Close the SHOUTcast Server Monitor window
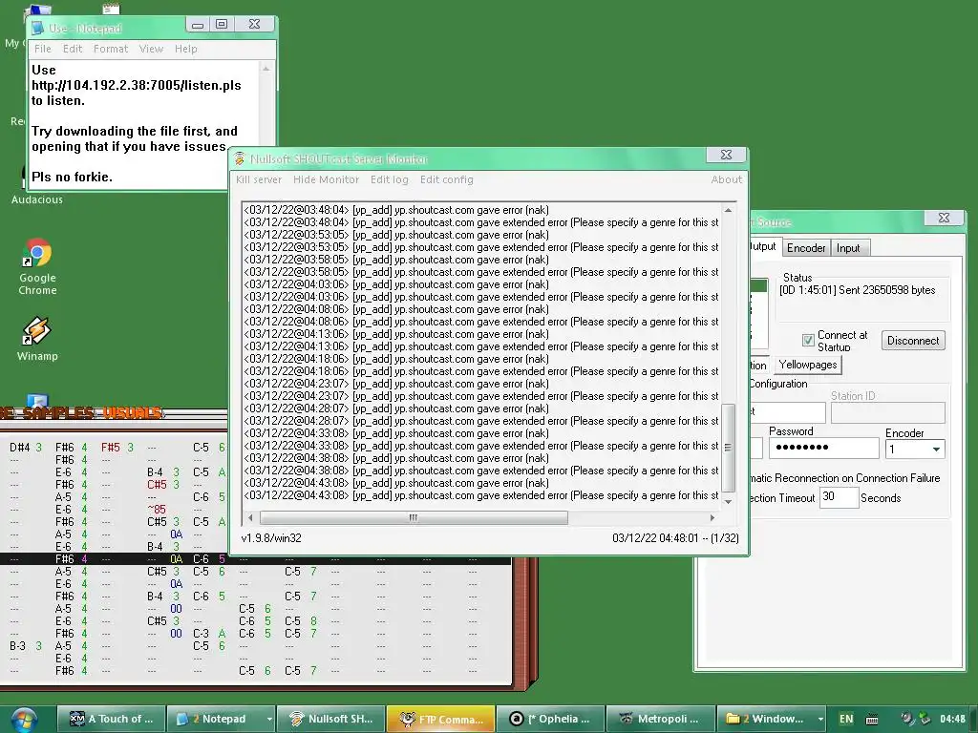Image resolution: width=978 pixels, height=733 pixels. (726, 155)
